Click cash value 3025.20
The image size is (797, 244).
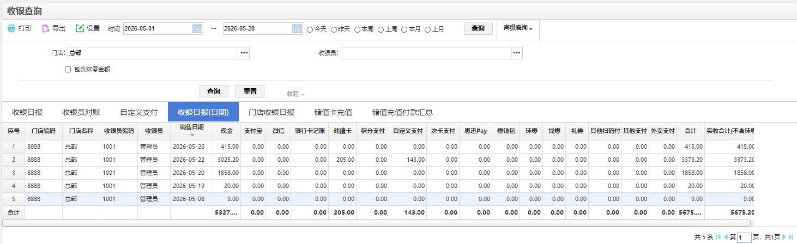click(x=228, y=160)
